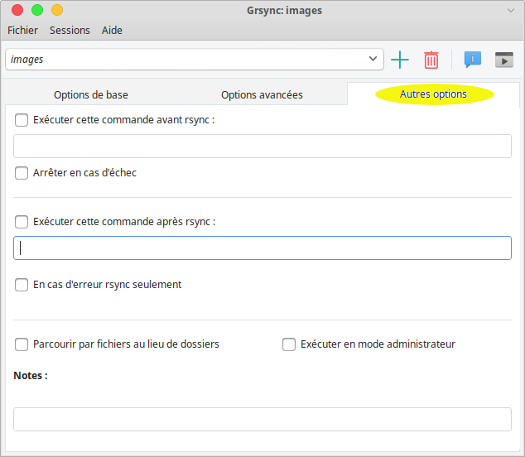Open the Sessions menu
Screen dimensions: 525x457
70,31
